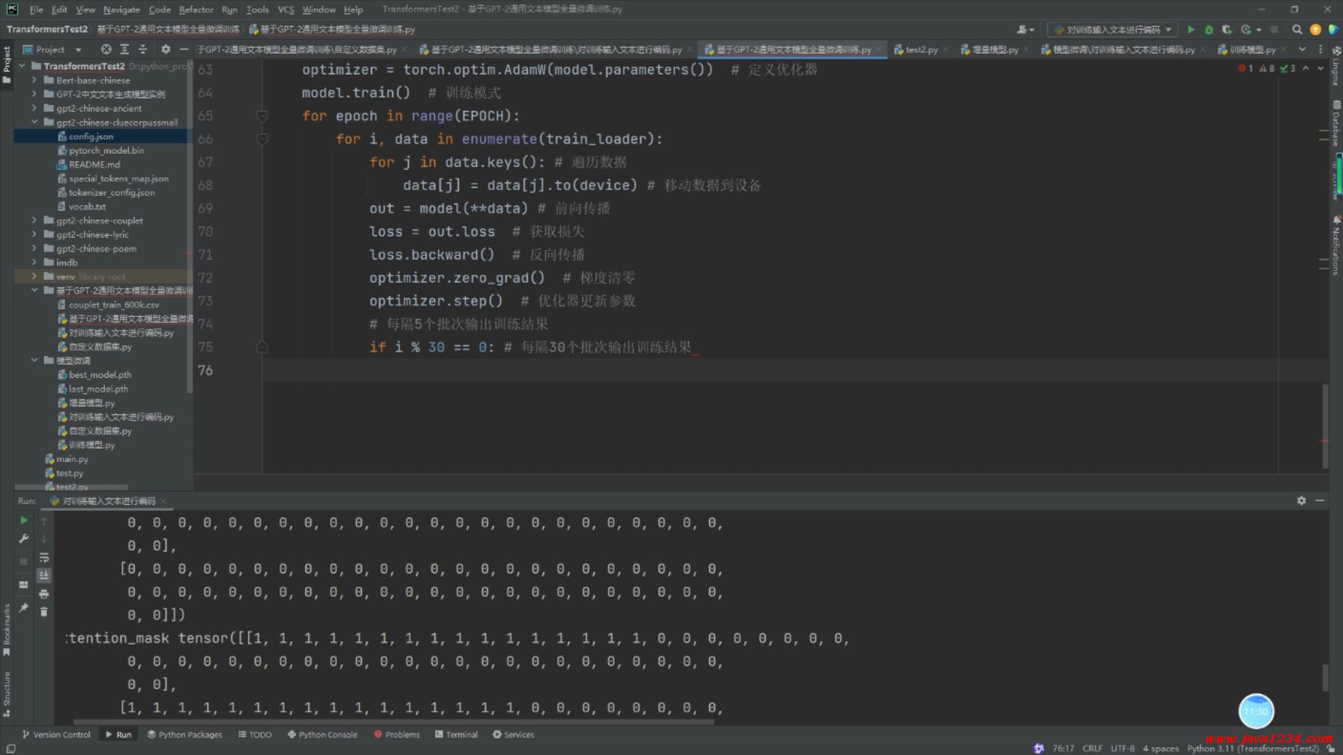The image size is (1343, 755).
Task: Click the print icon in Run panel
Action: click(44, 594)
